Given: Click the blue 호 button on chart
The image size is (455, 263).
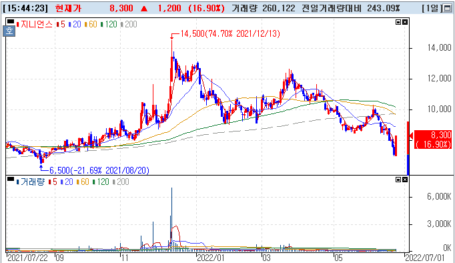Looking at the screenshot, I should click(x=9, y=31).
